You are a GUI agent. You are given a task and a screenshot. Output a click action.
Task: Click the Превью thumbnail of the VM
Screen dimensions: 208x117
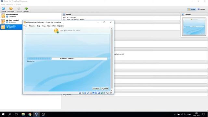click(x=194, y=27)
